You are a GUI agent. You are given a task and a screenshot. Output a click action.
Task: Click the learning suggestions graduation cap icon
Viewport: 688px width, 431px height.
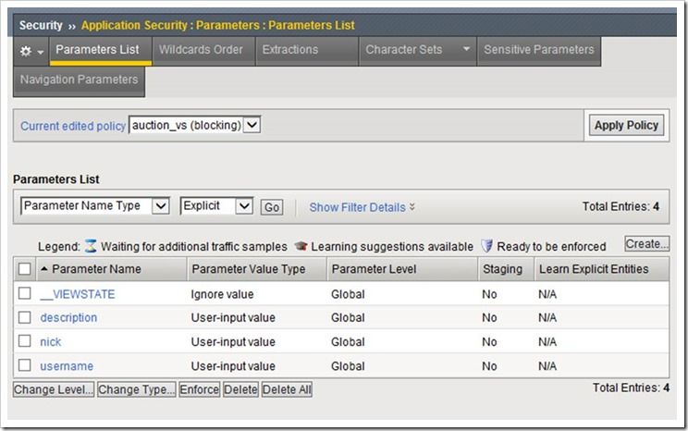pyautogui.click(x=301, y=246)
